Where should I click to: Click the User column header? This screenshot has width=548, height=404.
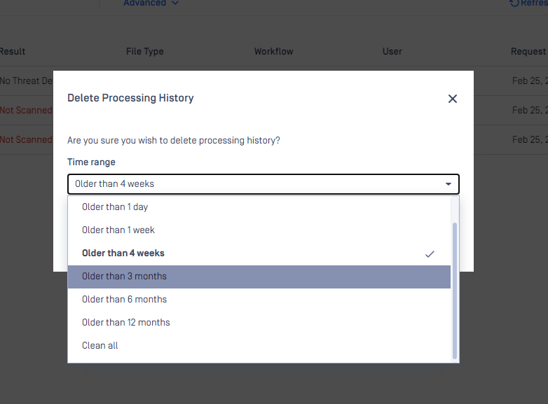pyautogui.click(x=392, y=51)
